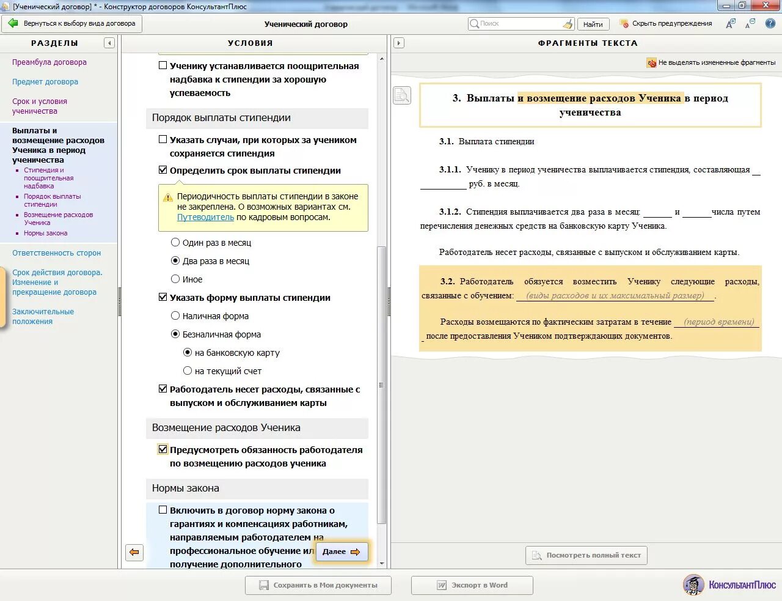
Task: Uncheck Работодатель несет расходы по карте
Action: (x=163, y=389)
